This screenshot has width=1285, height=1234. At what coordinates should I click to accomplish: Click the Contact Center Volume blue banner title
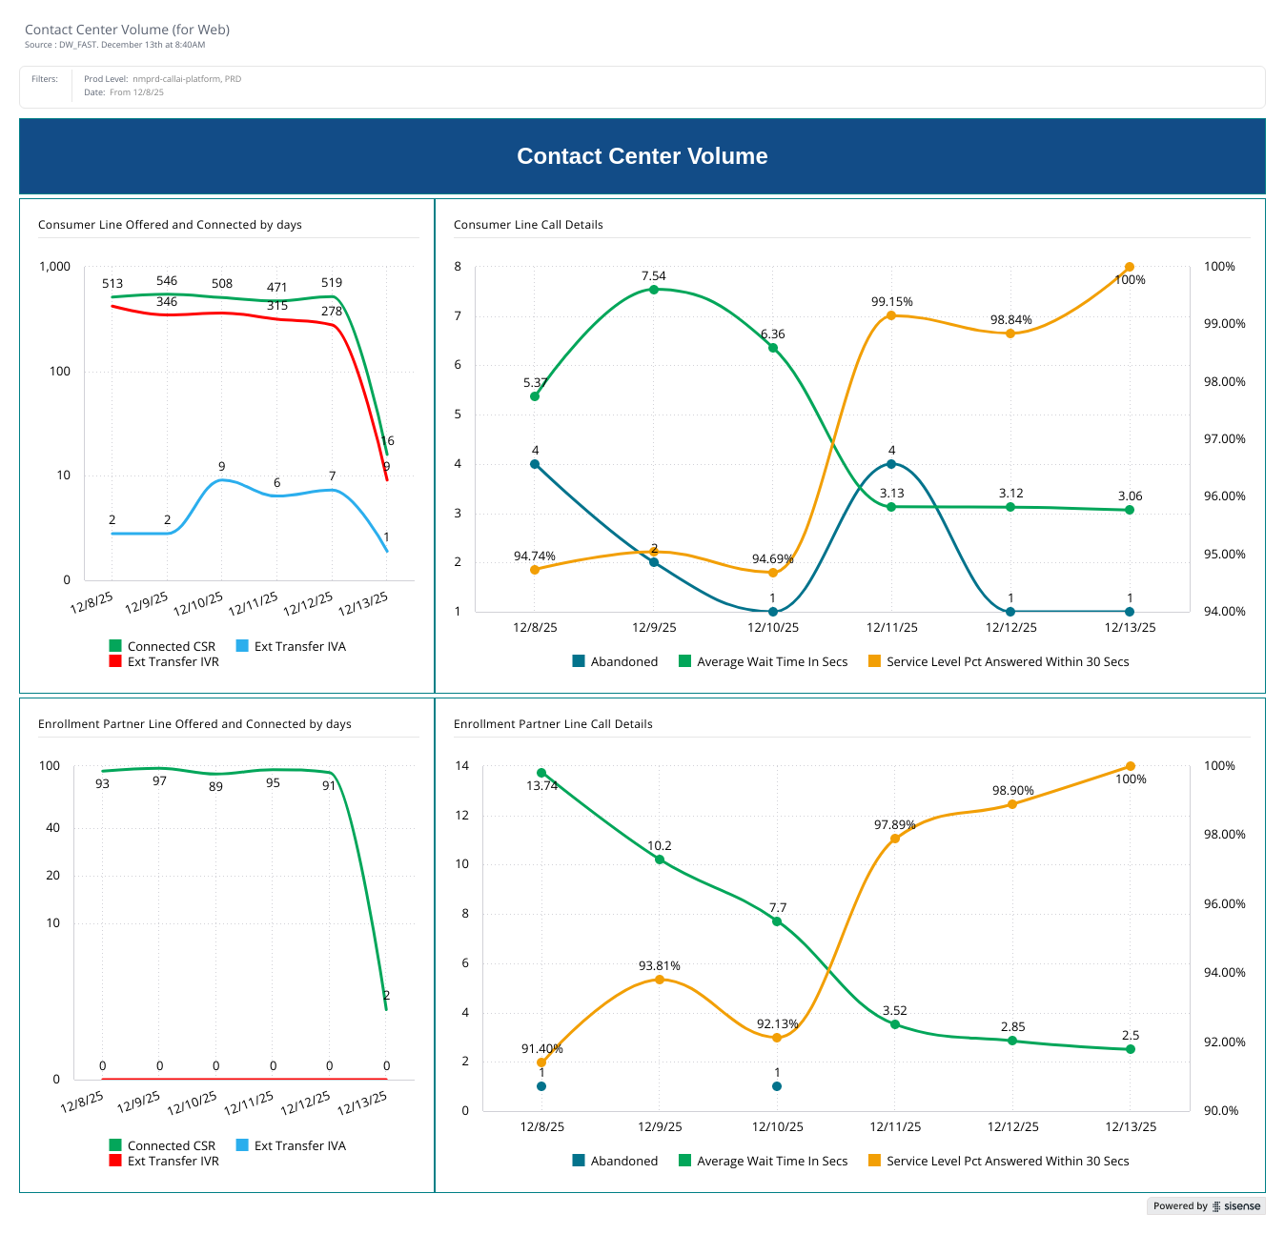click(642, 156)
